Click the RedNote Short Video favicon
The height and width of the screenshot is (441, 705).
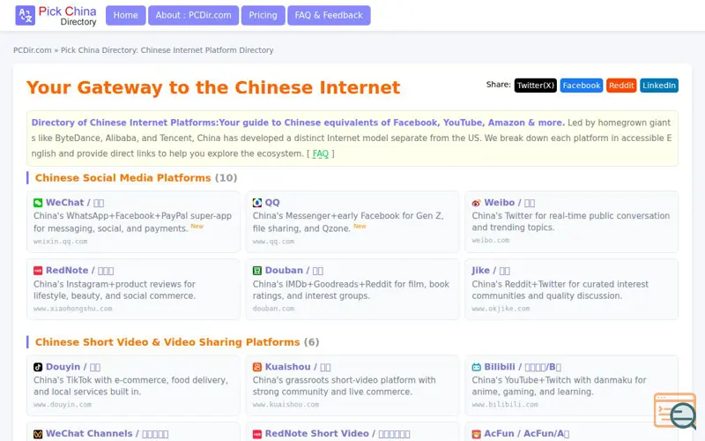click(256, 434)
